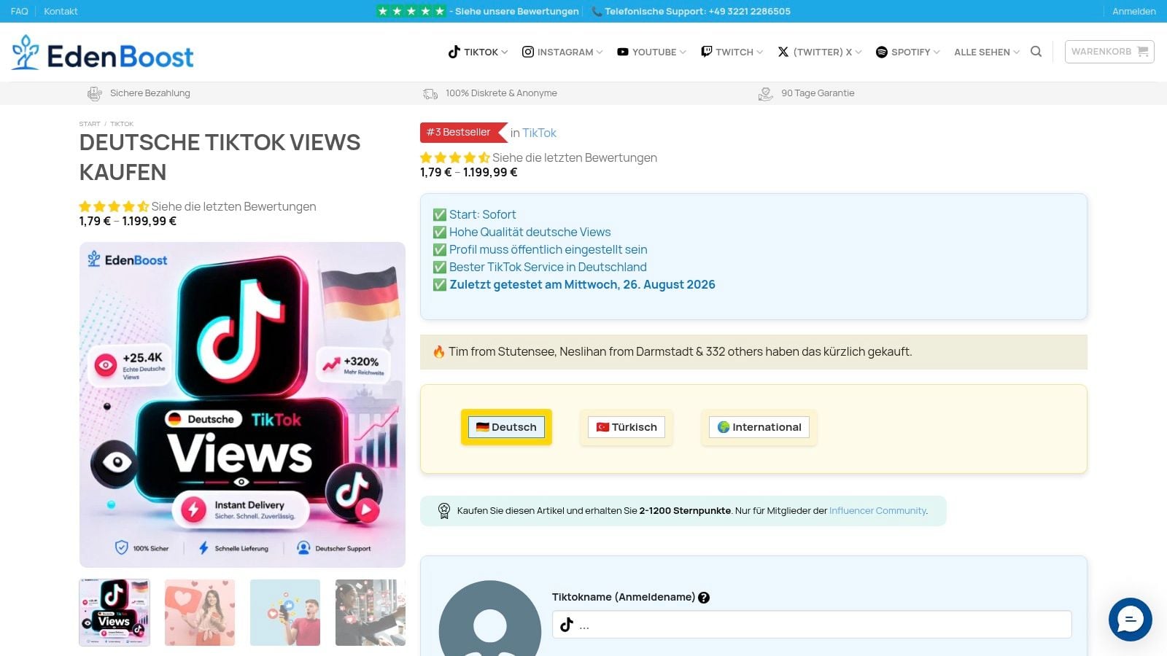Open the Kontakt link in top bar

click(61, 11)
